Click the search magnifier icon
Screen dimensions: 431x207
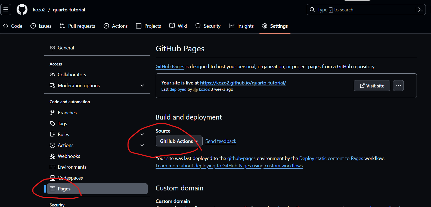tap(312, 10)
